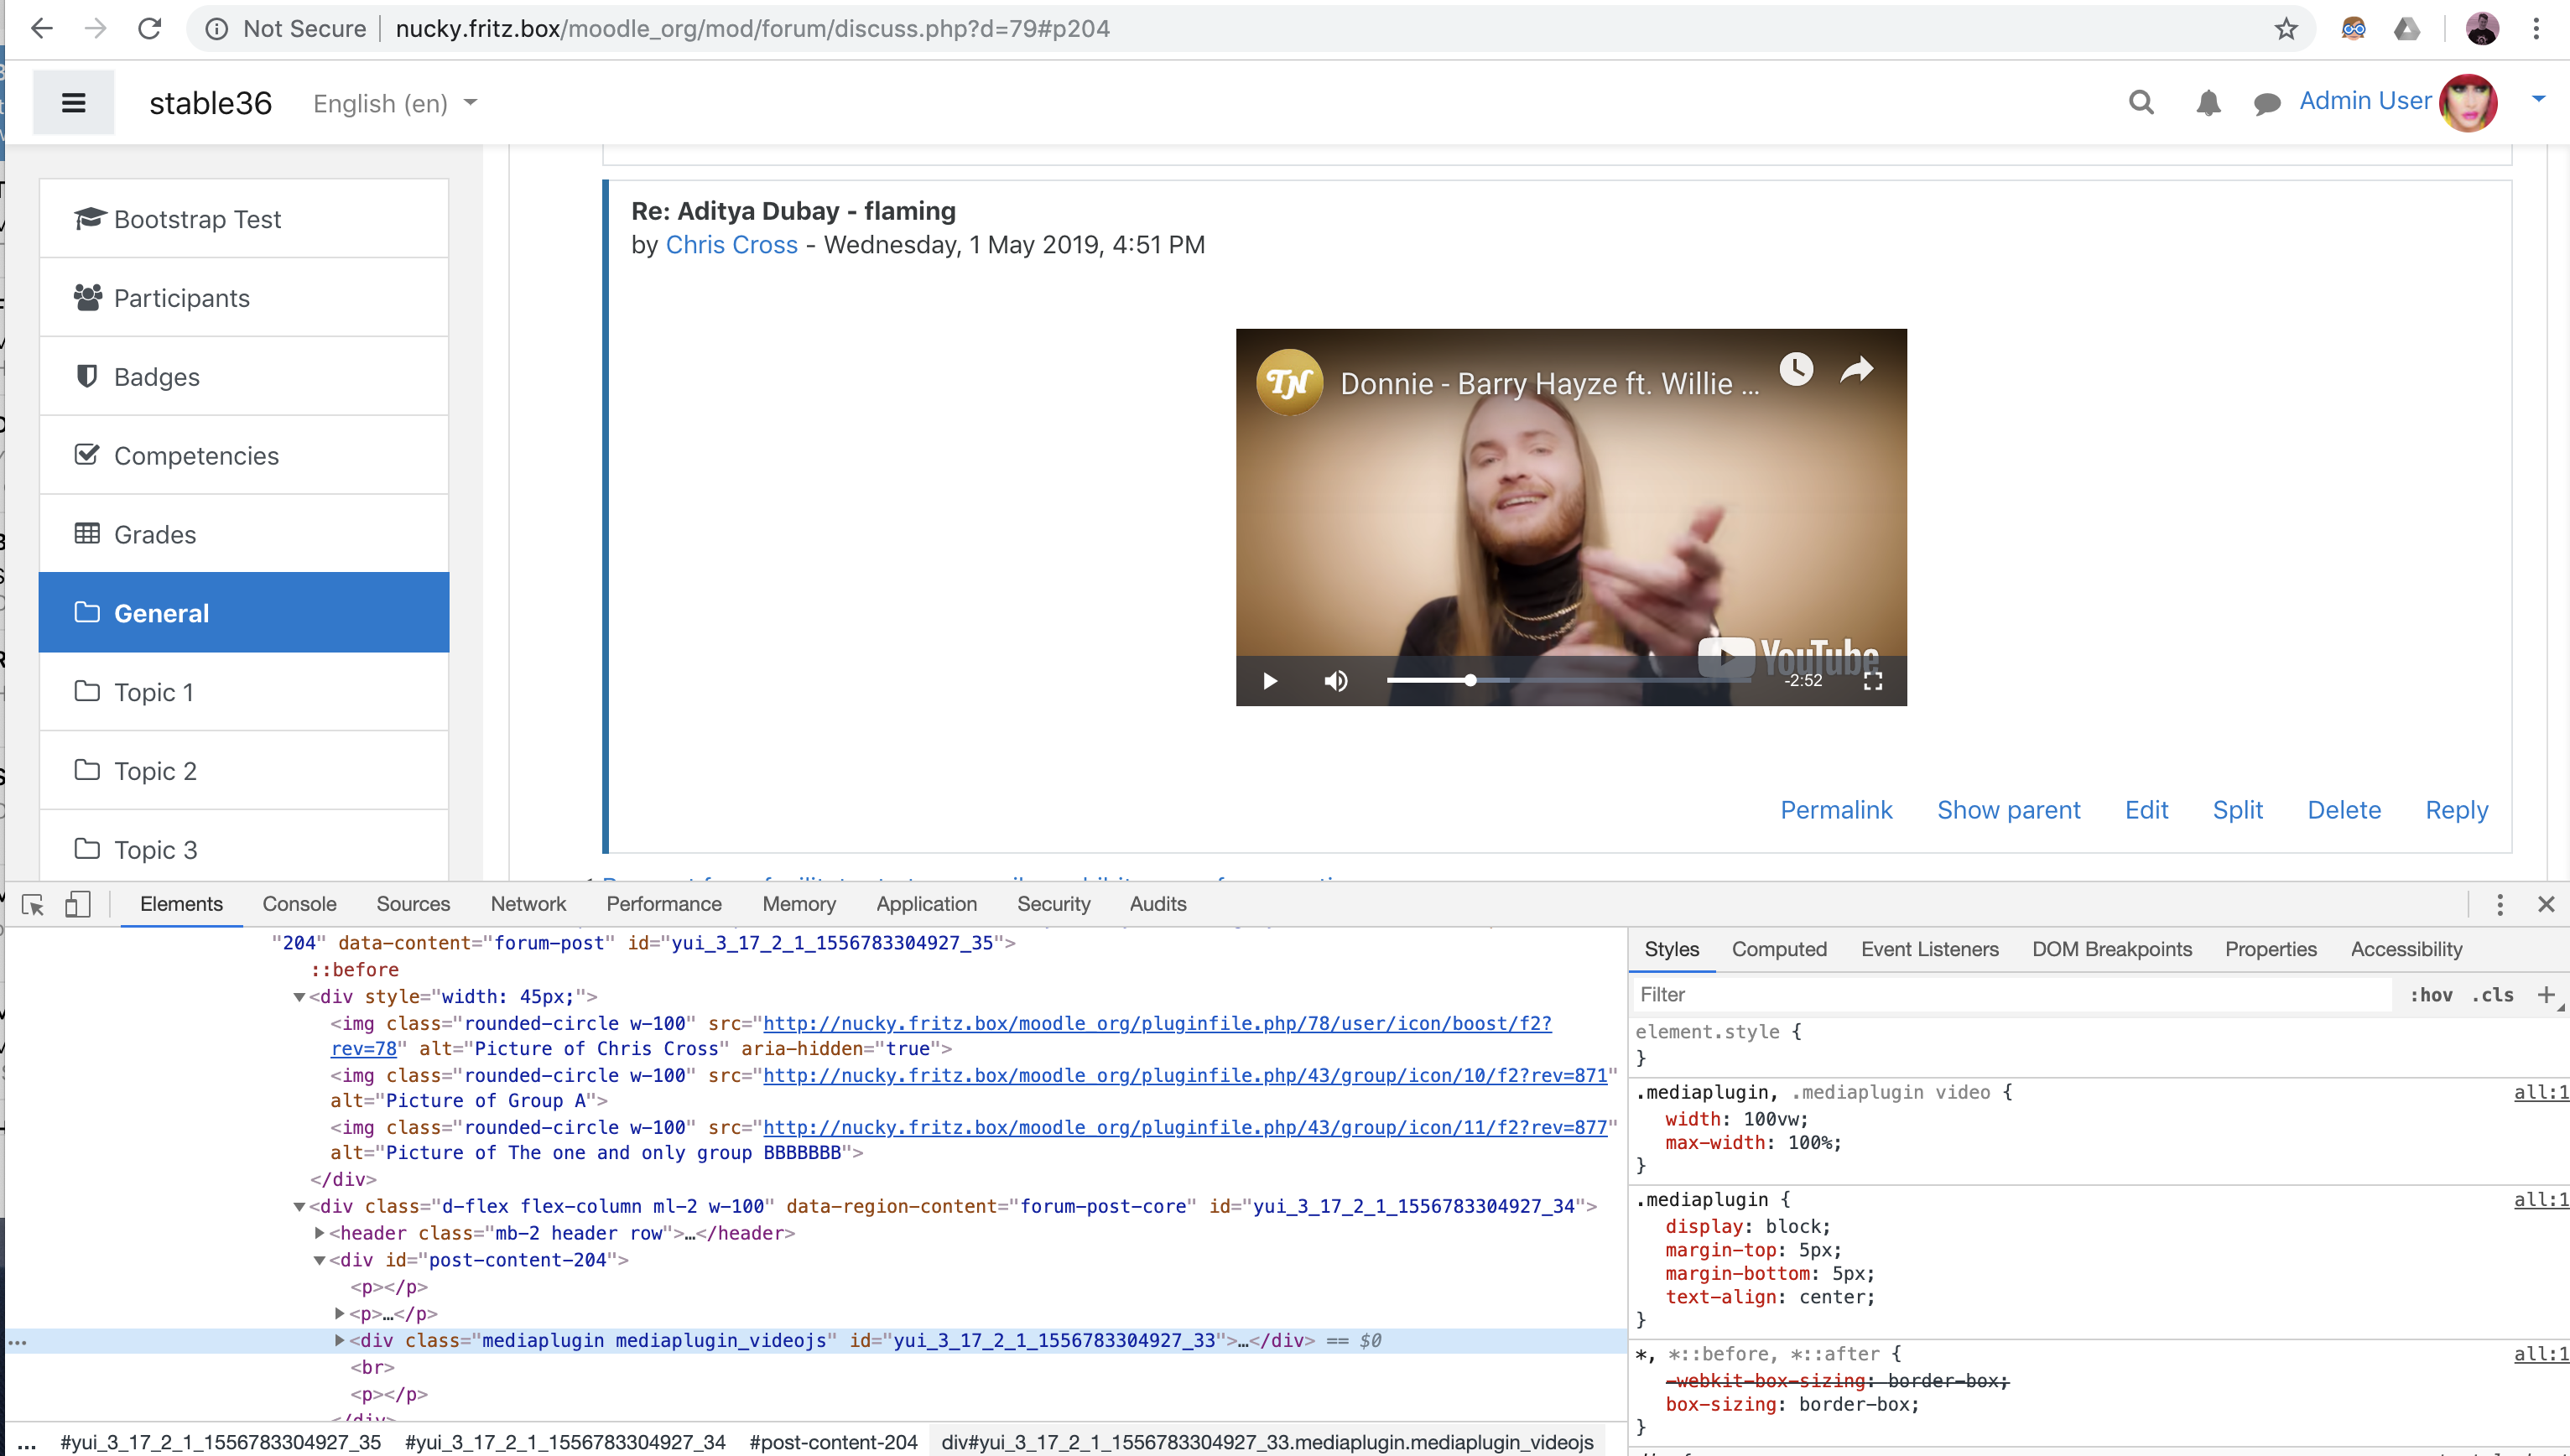Image resolution: width=2570 pixels, height=1456 pixels.
Task: Activate DevTools inspect element picker
Action: coord(32,904)
